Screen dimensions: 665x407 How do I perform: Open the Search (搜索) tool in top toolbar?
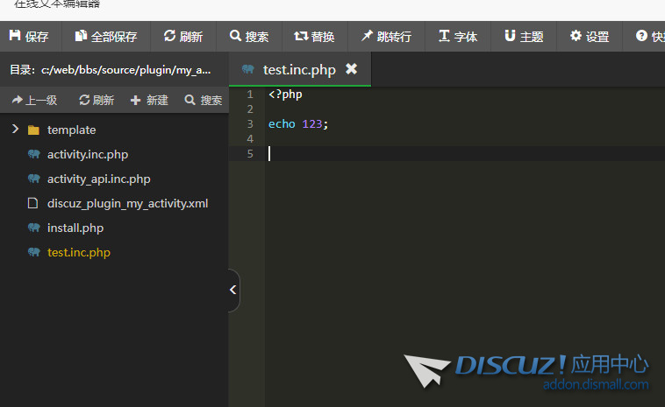249,37
